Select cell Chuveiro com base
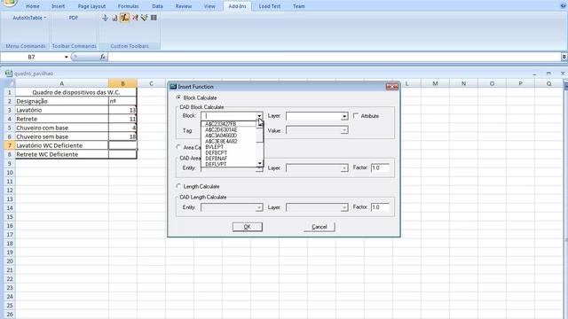The width and height of the screenshot is (568, 319). tap(62, 128)
